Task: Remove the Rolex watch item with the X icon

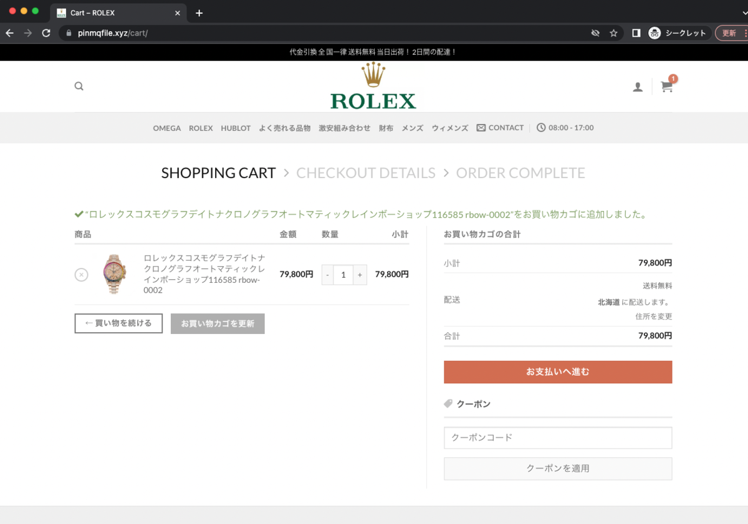Action: pyautogui.click(x=81, y=274)
